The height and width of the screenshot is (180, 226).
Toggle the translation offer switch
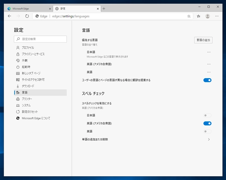207,80
